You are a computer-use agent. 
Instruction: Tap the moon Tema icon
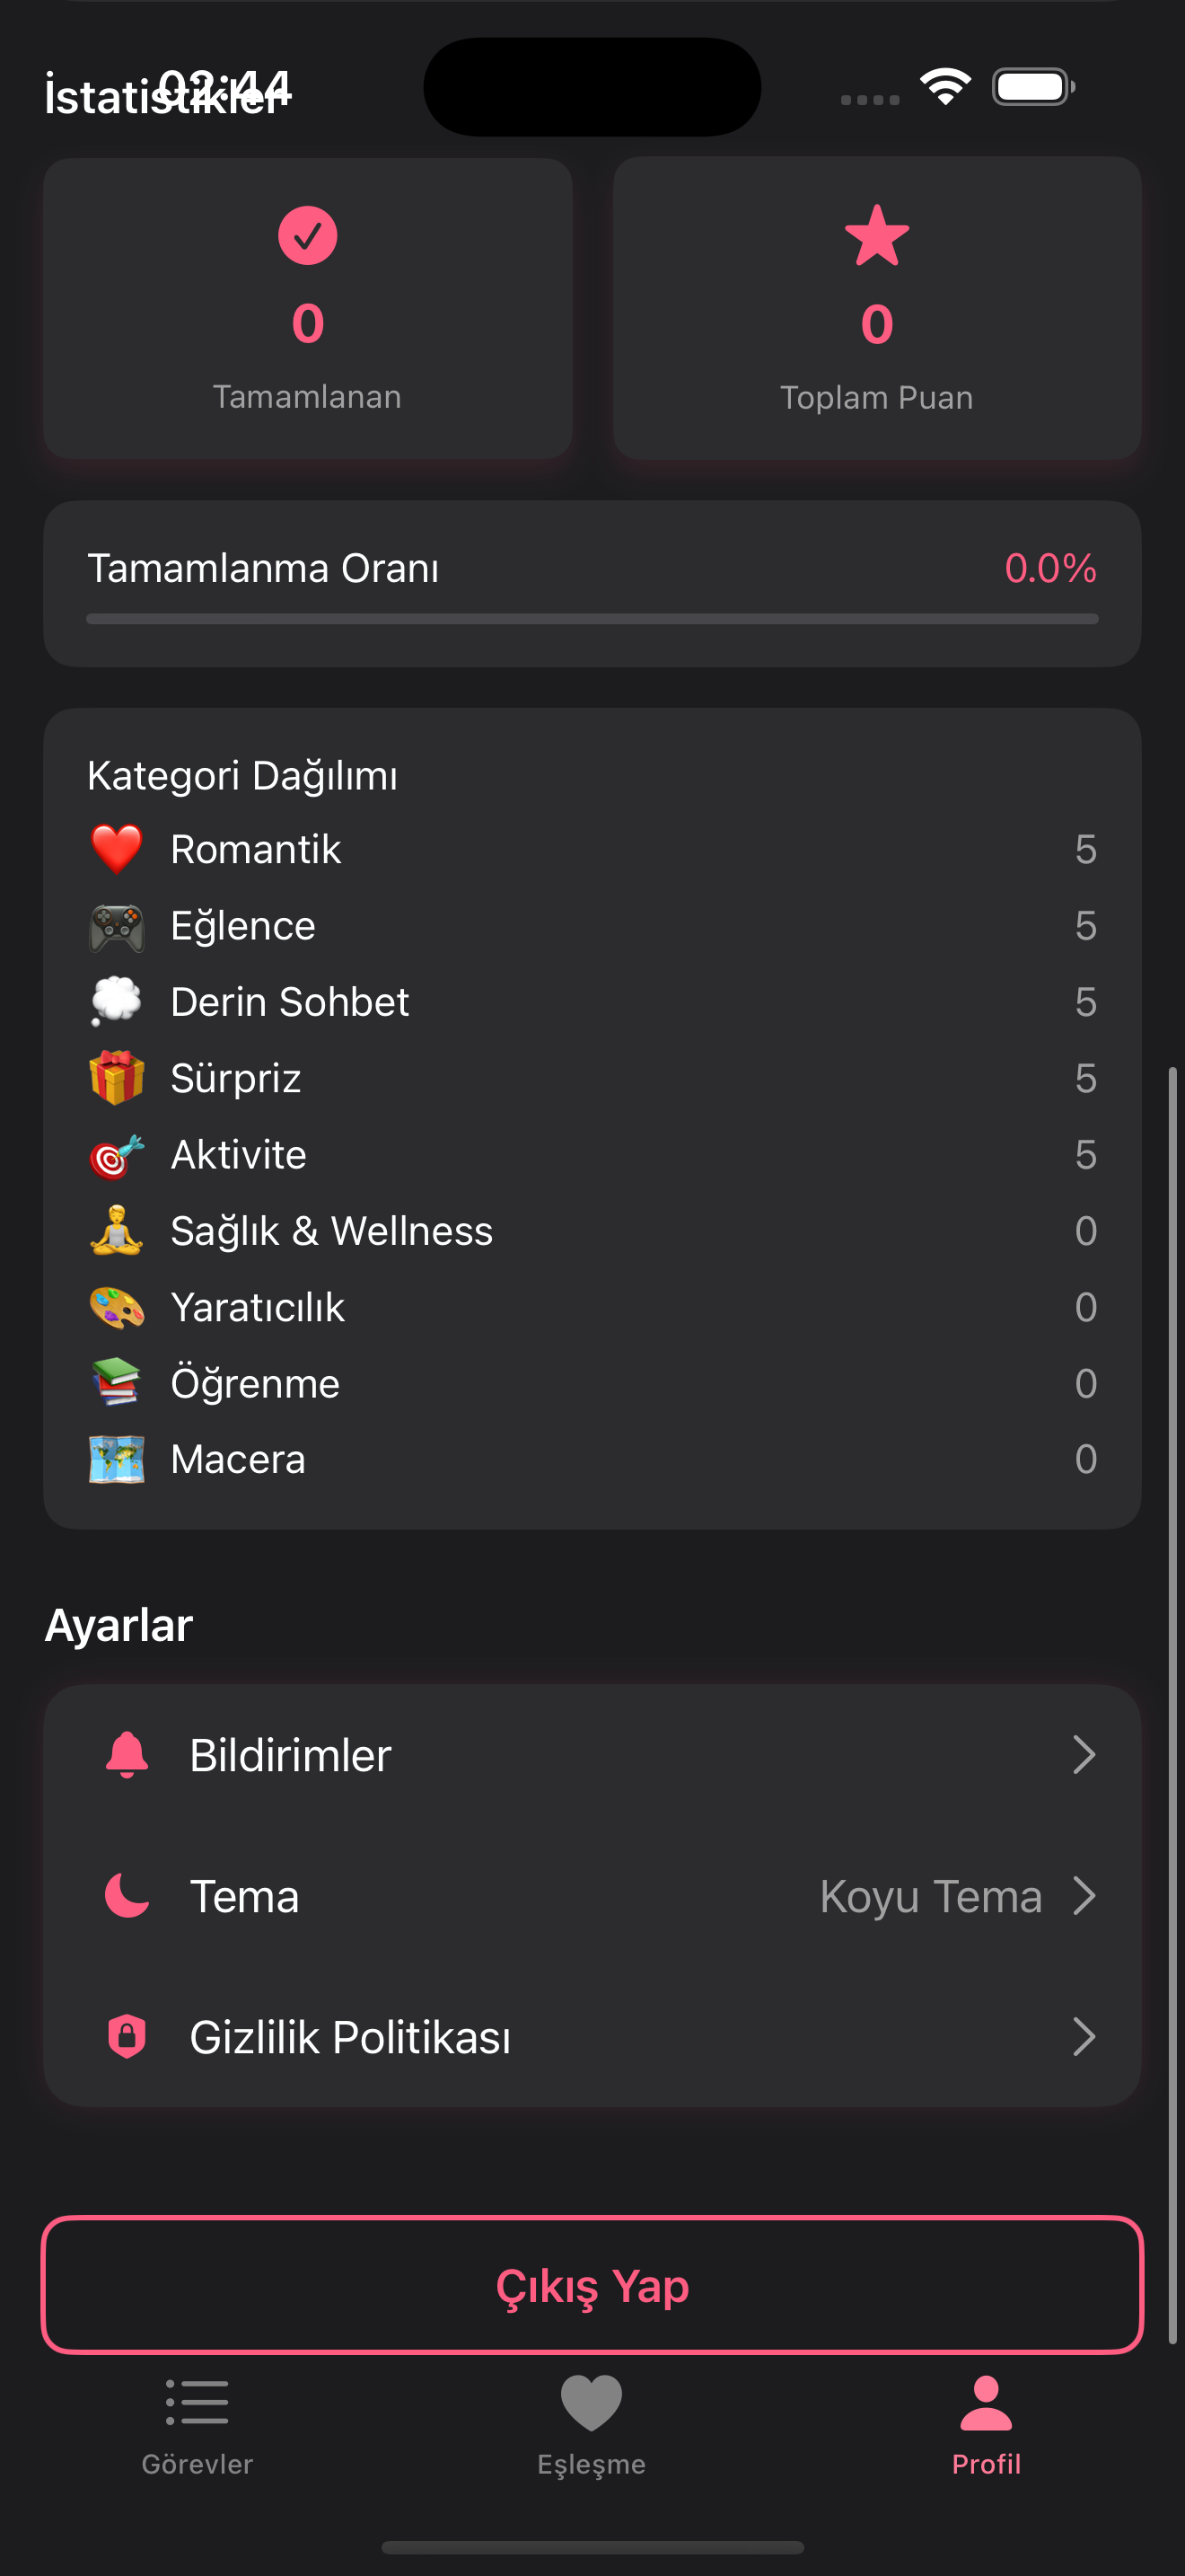(x=127, y=1896)
